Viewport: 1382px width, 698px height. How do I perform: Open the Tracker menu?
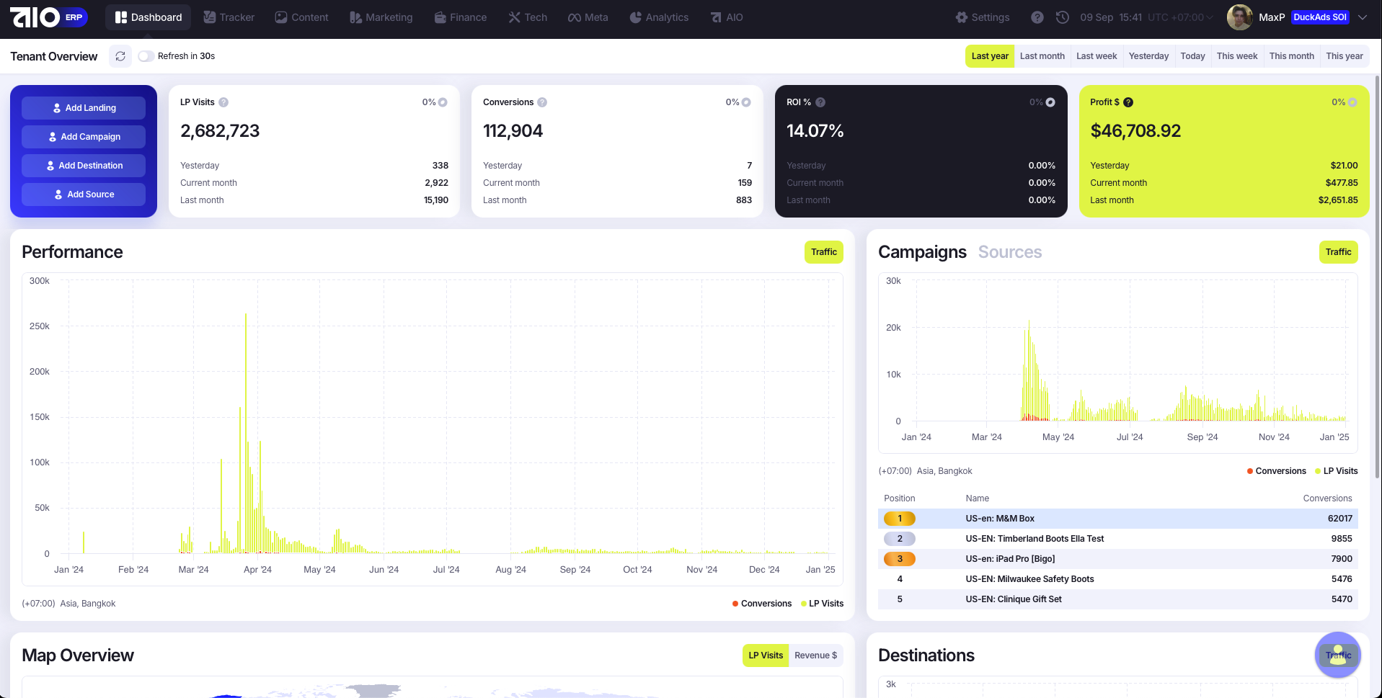(x=229, y=17)
